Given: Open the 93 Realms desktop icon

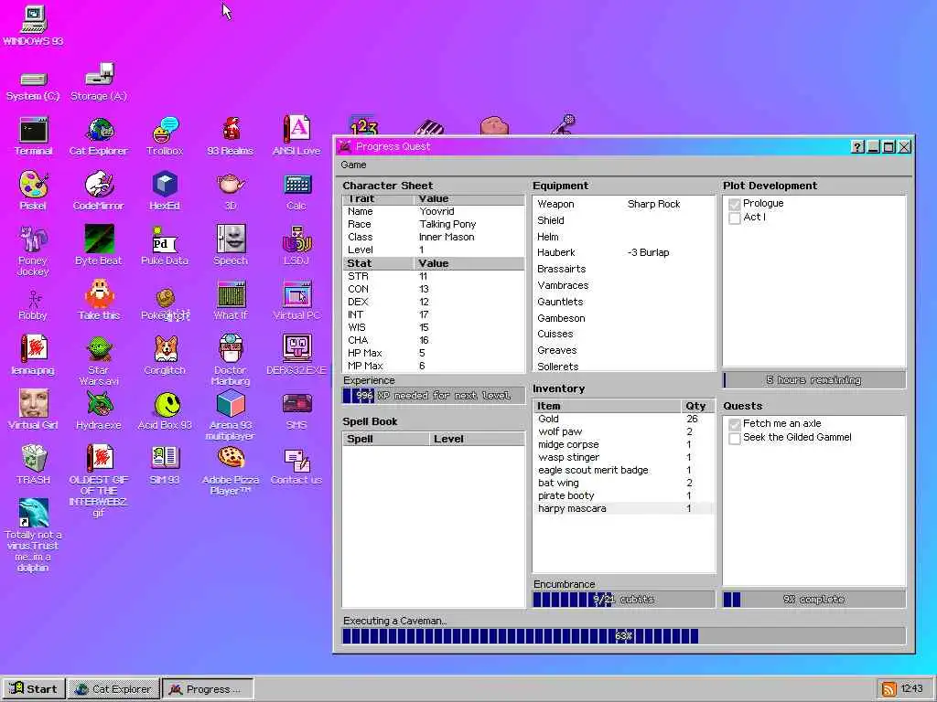Looking at the screenshot, I should pos(231,137).
